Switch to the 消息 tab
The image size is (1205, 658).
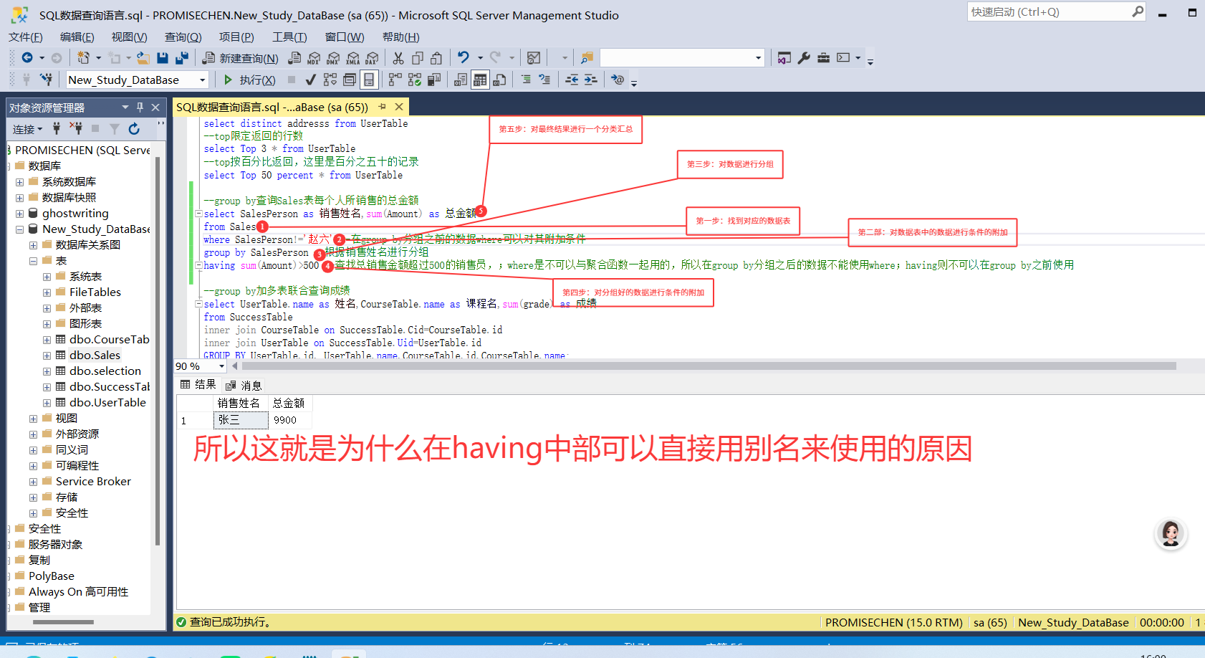click(x=244, y=386)
